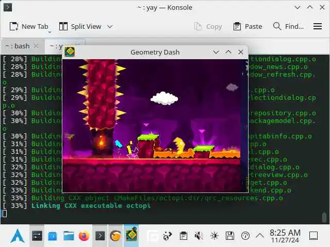Click the white cloud in the game
This screenshot has height=247, width=330.
[164, 98]
